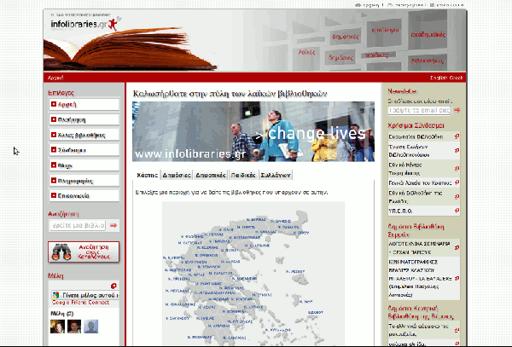
Task: Click the red arrow beside the newsletter email field
Action: coord(457,110)
